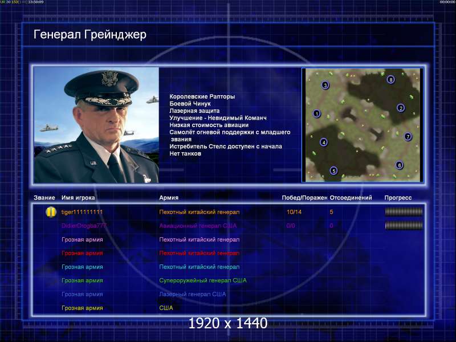
Task: Click the white Грозная армия player name
Action: pyautogui.click(x=82, y=239)
